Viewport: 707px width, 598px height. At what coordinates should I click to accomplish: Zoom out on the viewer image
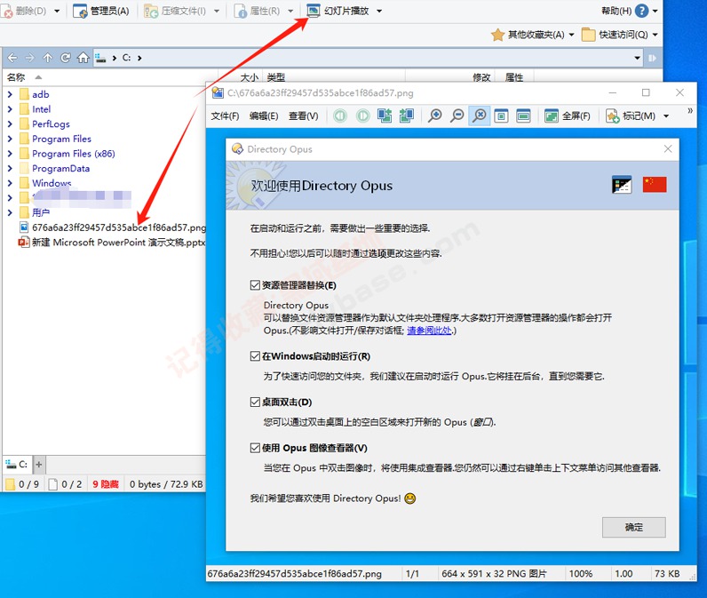(x=457, y=116)
